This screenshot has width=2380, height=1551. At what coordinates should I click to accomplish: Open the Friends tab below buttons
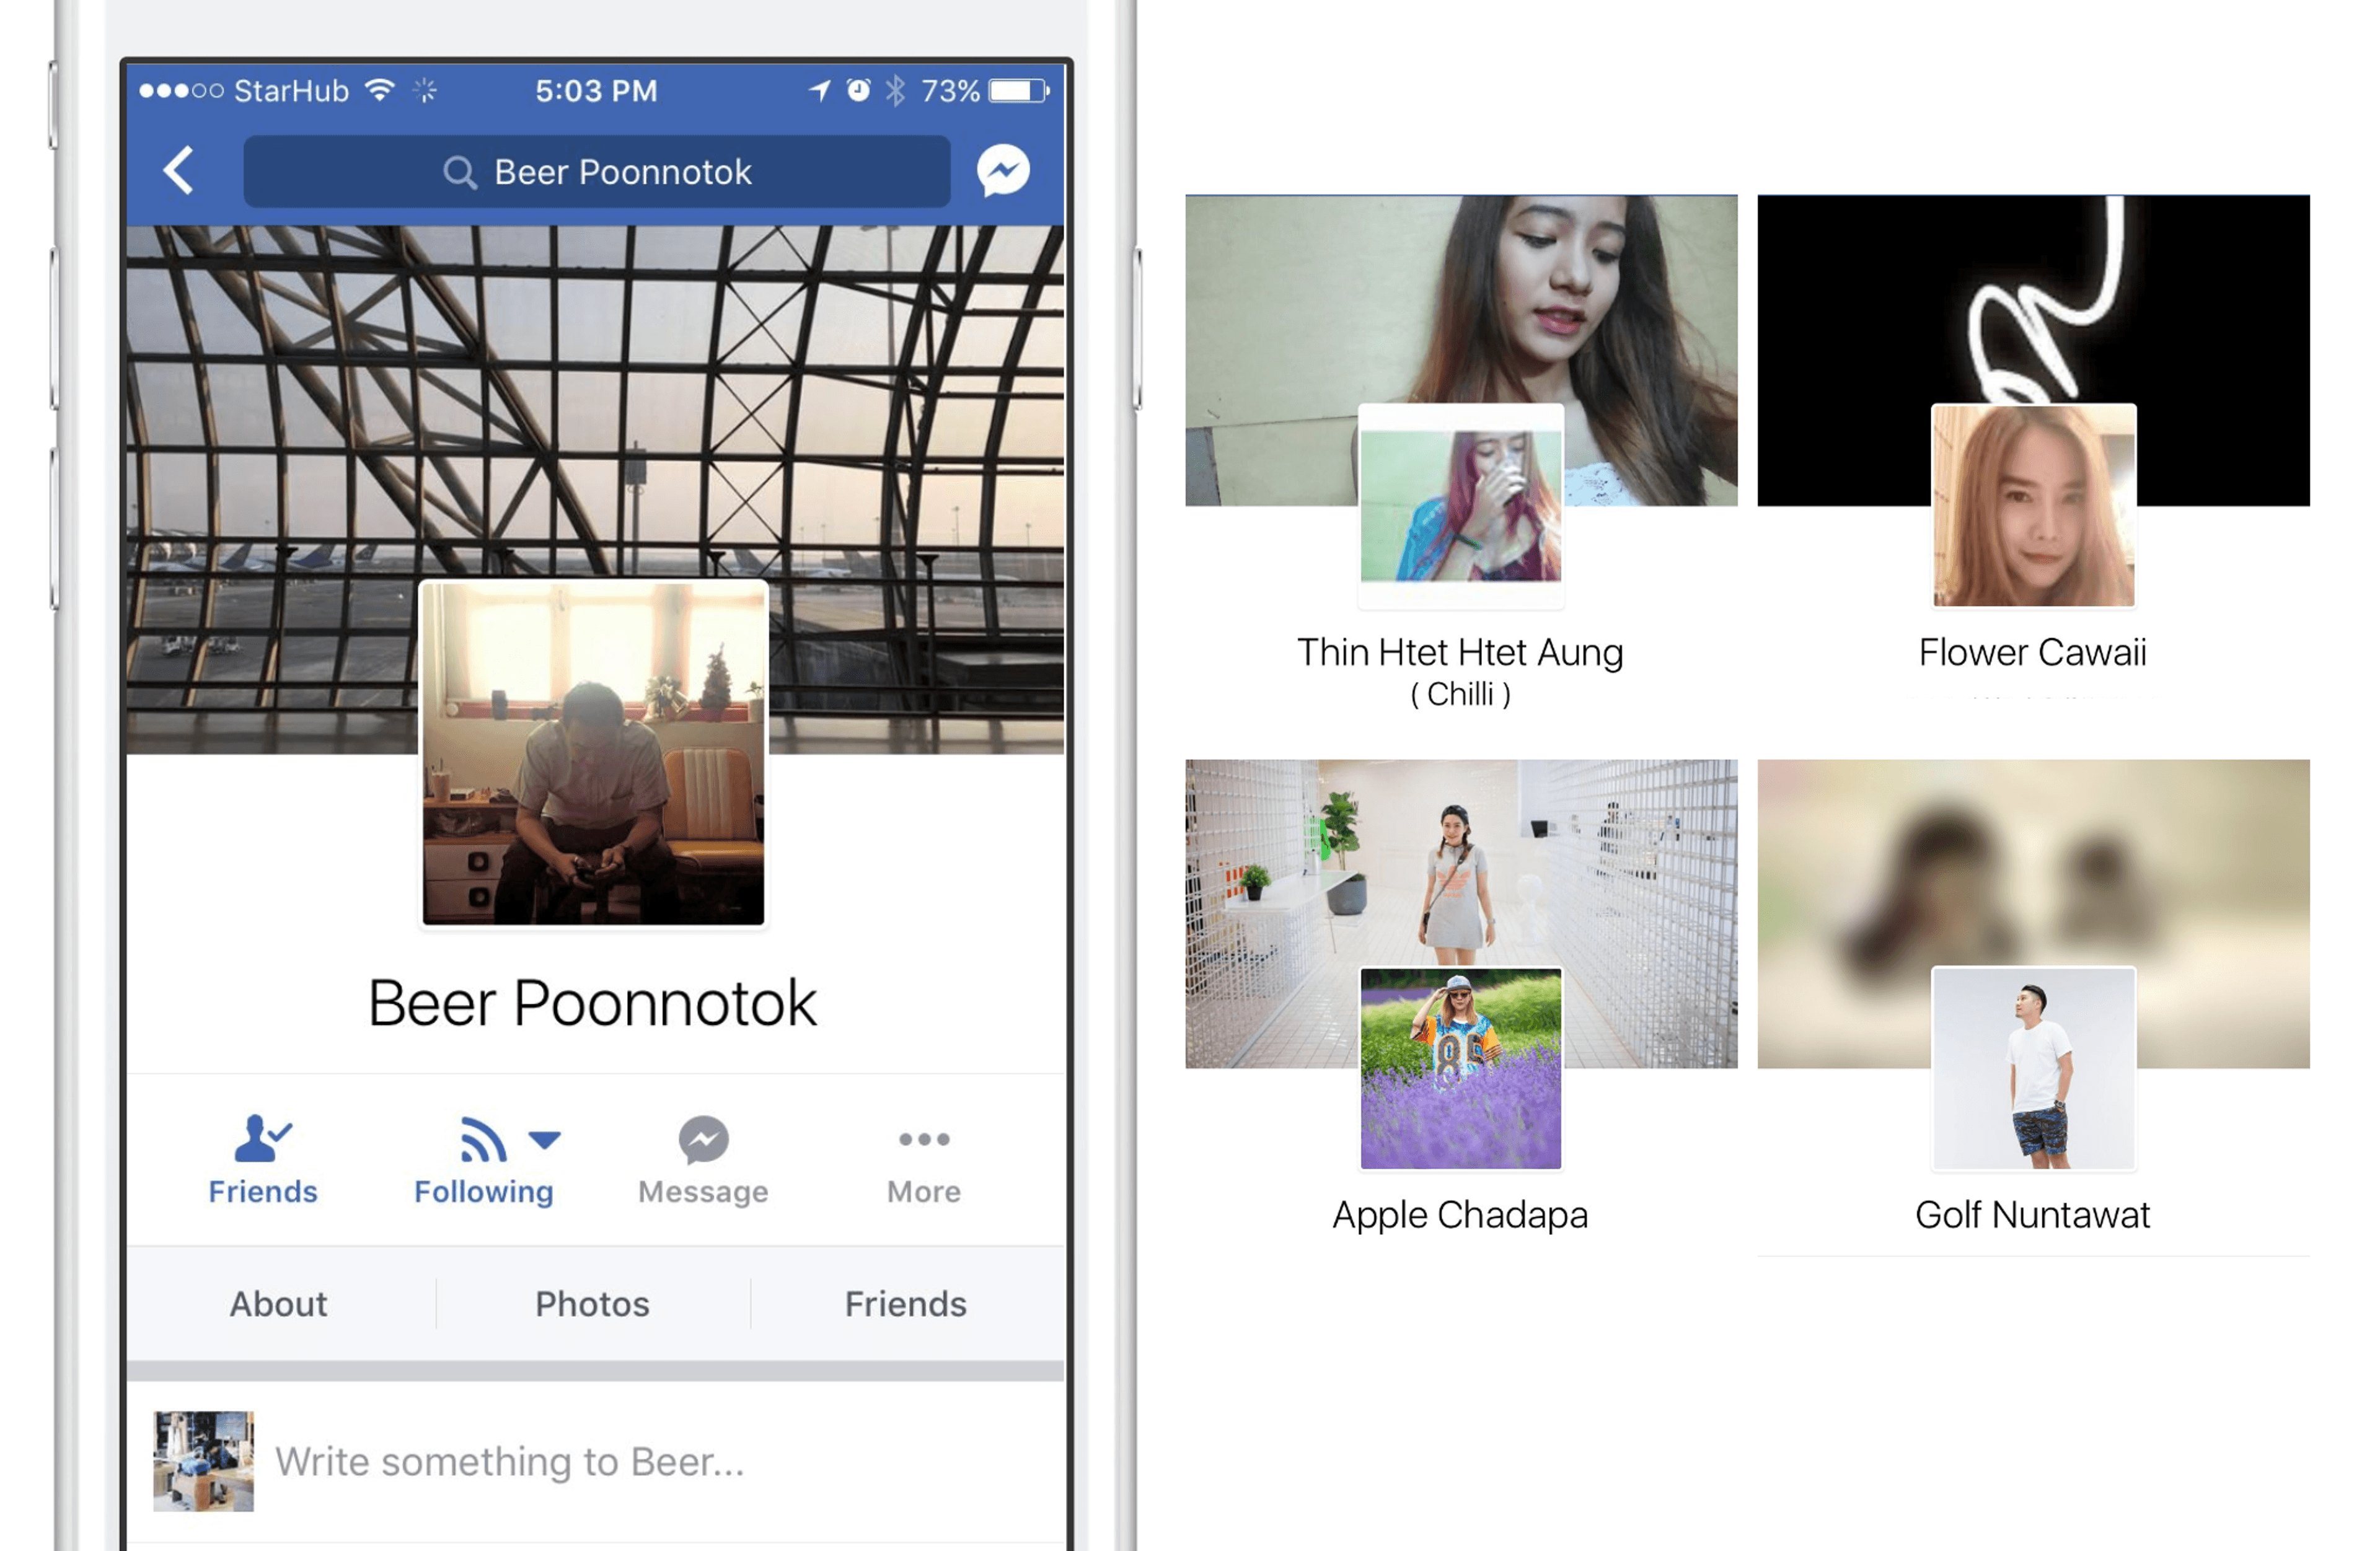click(905, 1304)
